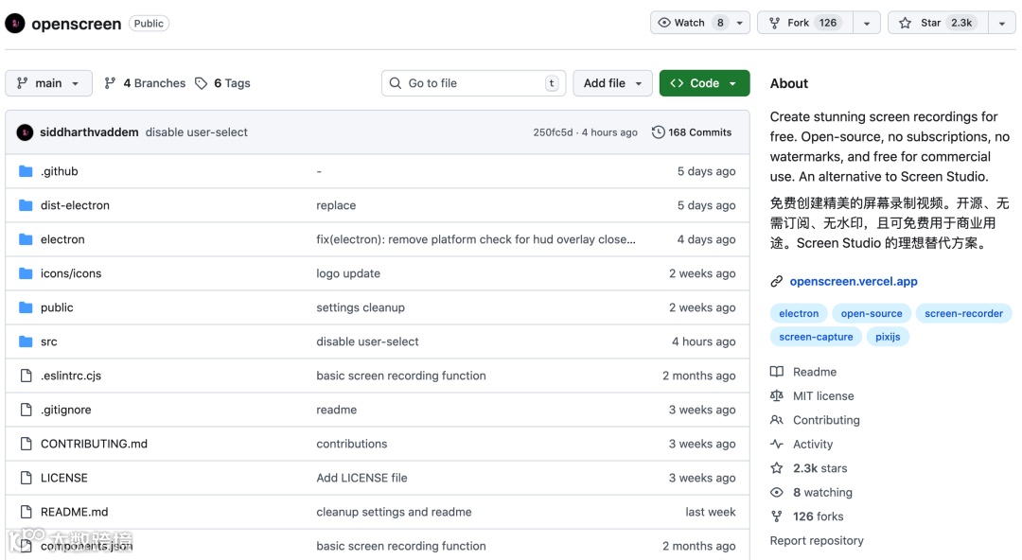Viewport: 1022px width, 560px height.
Task: Click the README.md file icon
Action: pyautogui.click(x=26, y=512)
